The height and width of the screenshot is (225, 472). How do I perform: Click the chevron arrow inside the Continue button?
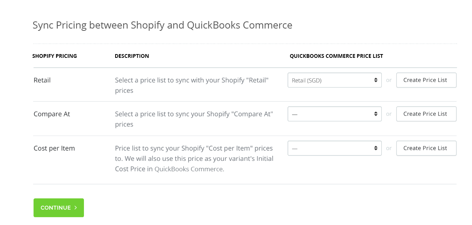(x=76, y=208)
